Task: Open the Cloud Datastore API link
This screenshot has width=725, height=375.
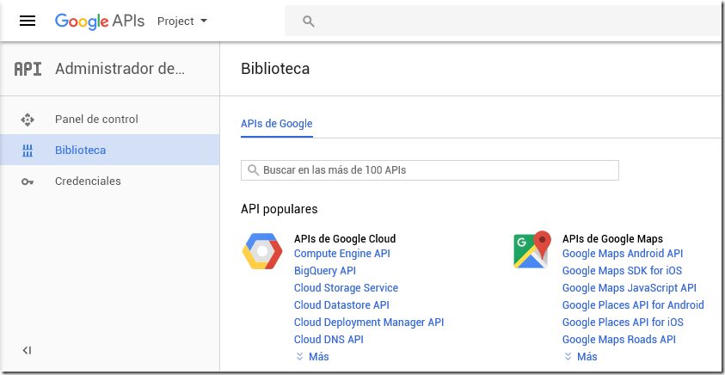Action: pyautogui.click(x=341, y=305)
